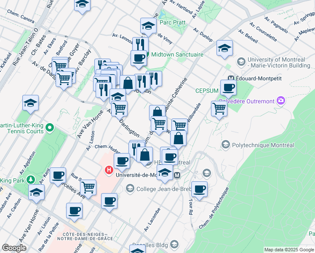Open the cafe marker next to Midtown Sanctuaire

(x=139, y=59)
